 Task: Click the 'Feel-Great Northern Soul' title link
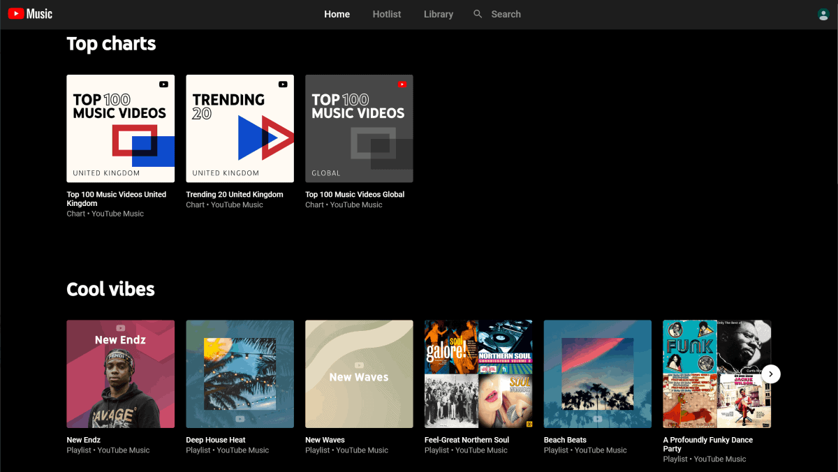467,440
